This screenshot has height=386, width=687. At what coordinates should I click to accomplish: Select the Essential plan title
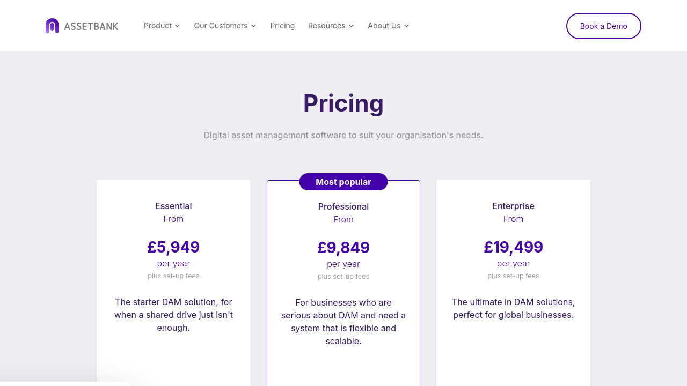pyautogui.click(x=173, y=206)
